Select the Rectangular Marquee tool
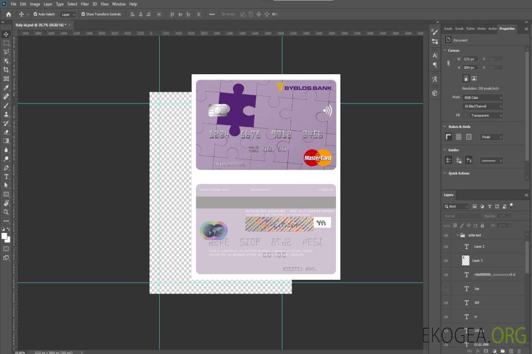The image size is (532, 354). [x=6, y=43]
